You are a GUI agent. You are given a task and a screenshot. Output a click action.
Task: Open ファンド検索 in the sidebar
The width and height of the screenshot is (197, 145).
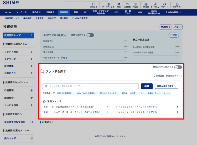point(19,52)
